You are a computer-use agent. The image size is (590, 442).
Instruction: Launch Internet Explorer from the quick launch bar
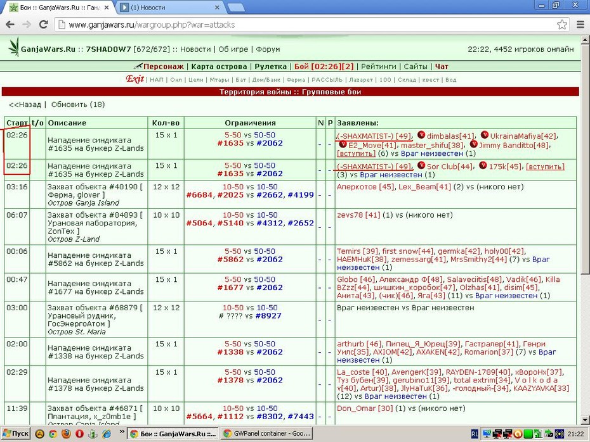107,434
